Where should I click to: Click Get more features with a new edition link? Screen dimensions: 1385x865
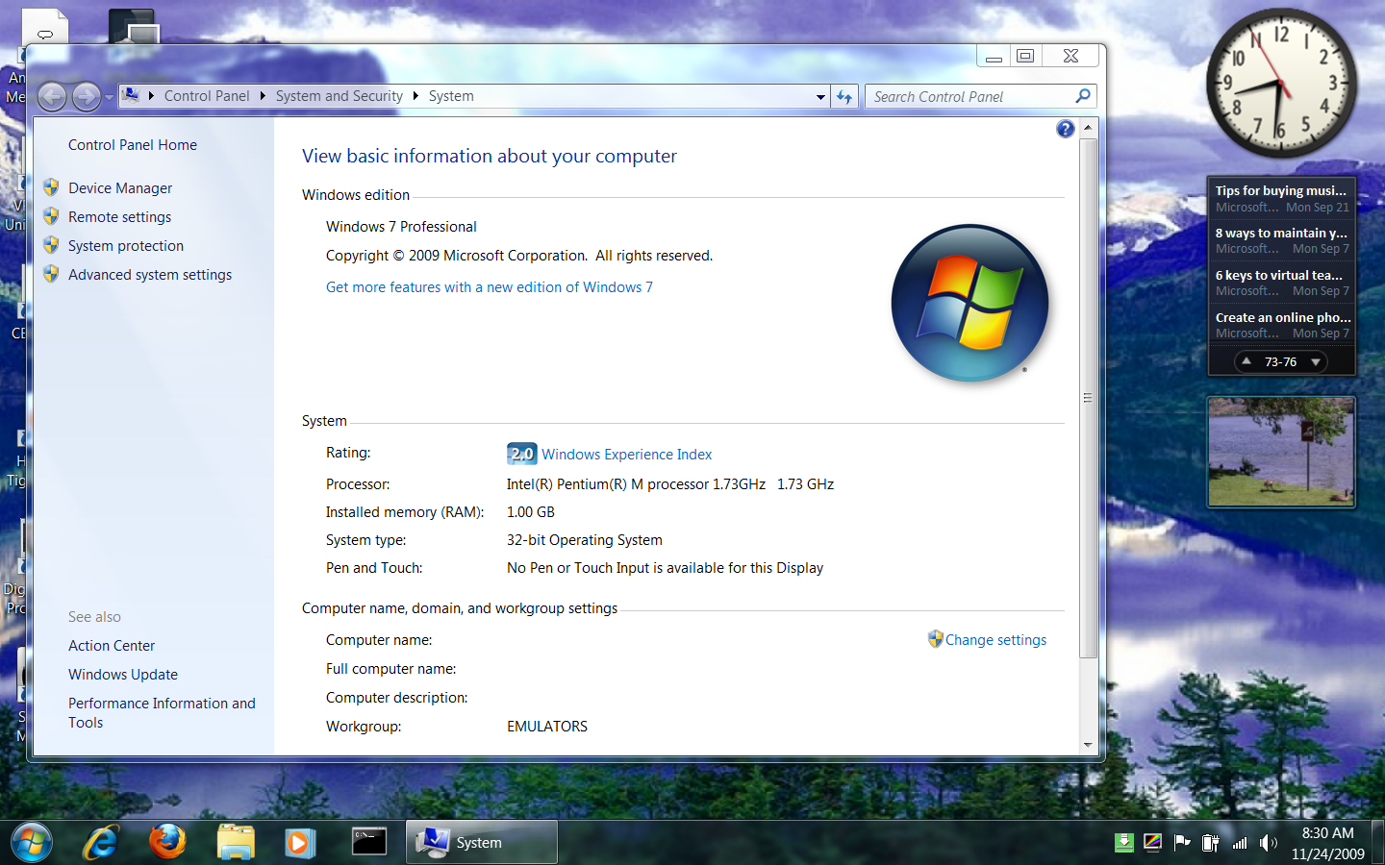(x=490, y=287)
